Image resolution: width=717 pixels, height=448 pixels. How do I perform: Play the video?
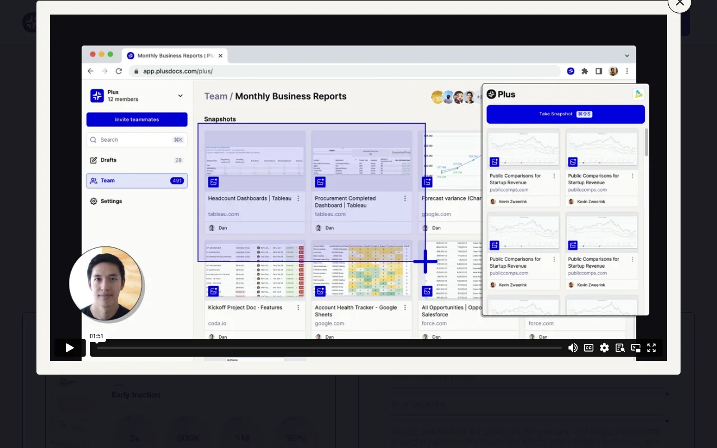pos(69,348)
